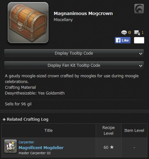Click the Facebook Like button
149x159 pixels.
(123, 40)
